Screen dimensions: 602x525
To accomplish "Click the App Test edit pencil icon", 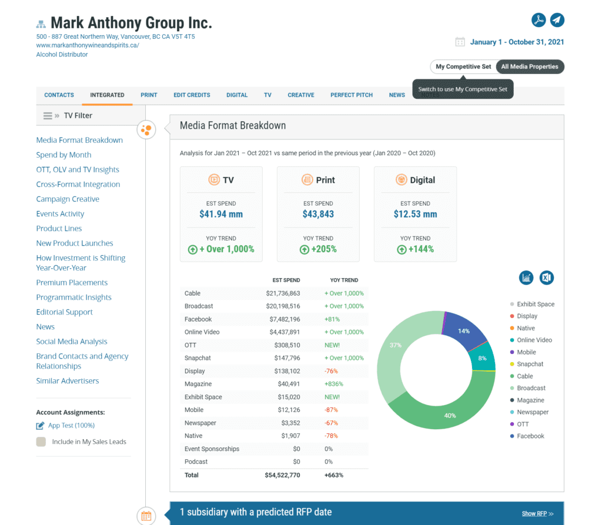I will (x=40, y=426).
